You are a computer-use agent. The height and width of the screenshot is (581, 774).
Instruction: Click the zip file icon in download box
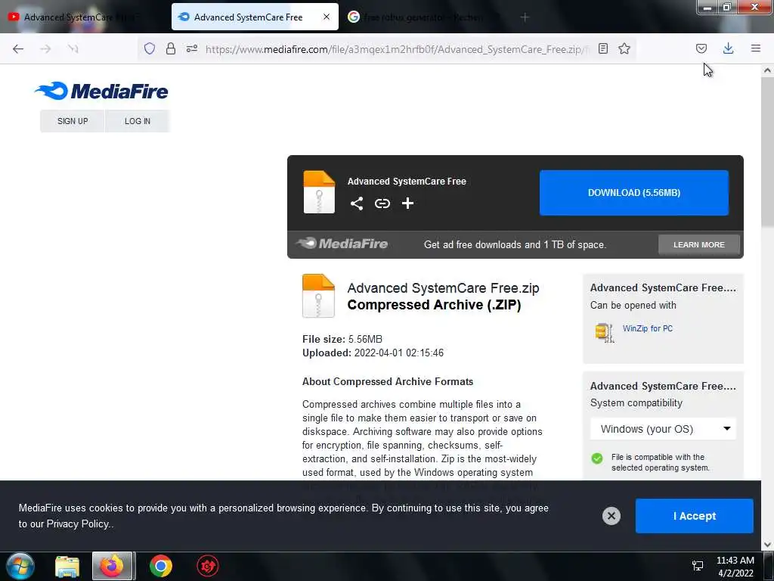tap(319, 191)
